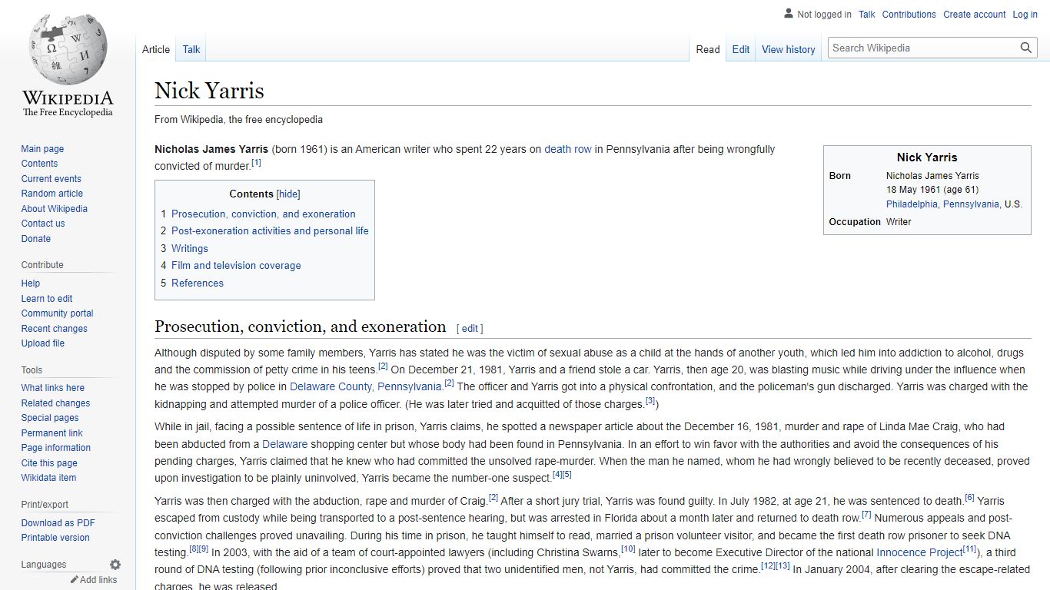Open Upload file
The width and height of the screenshot is (1050, 590).
coord(43,343)
